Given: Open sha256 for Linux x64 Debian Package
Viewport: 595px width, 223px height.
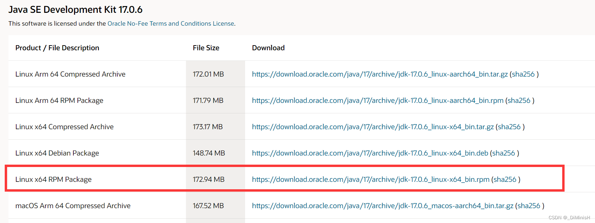Looking at the screenshot, I should click(x=503, y=153).
